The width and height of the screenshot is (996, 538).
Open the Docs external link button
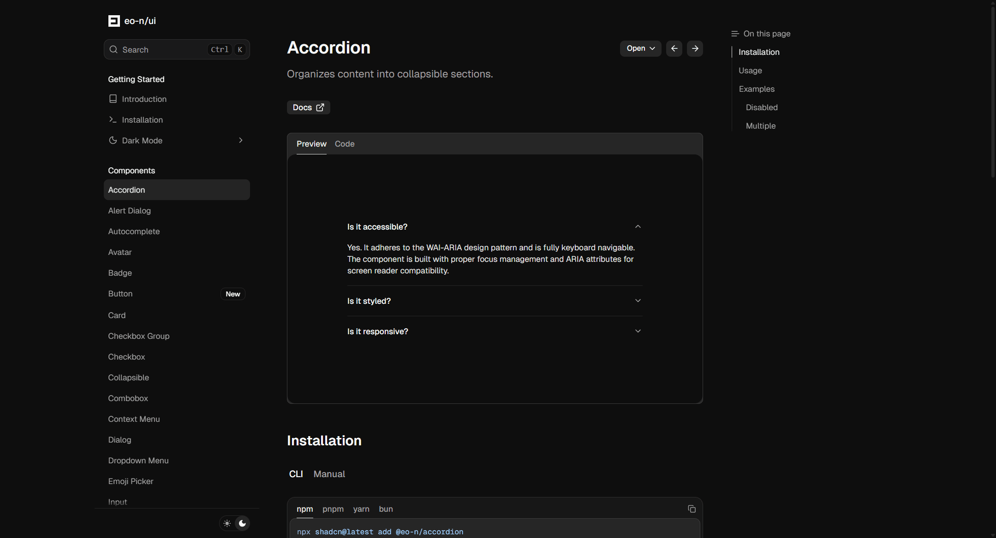[309, 107]
